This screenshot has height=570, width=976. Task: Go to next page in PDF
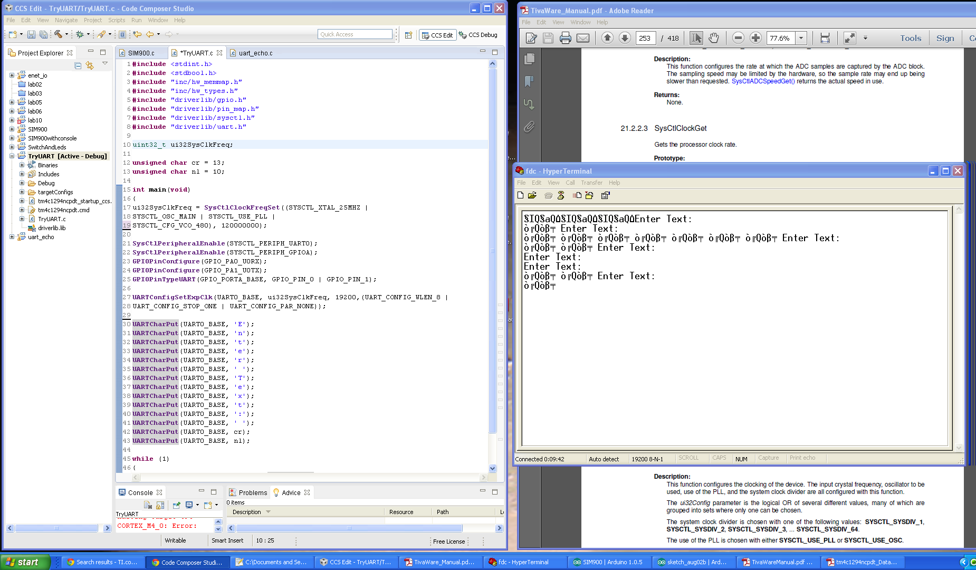pyautogui.click(x=625, y=38)
